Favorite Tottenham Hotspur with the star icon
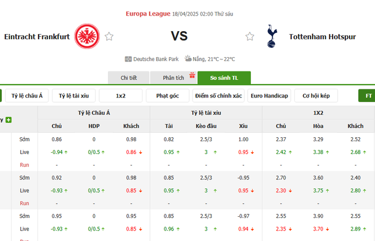The height and width of the screenshot is (241, 375). click(250, 36)
